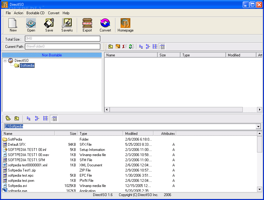This screenshot has width=264, height=200.
Task: Open the Help menu
Action: tap(66, 13)
